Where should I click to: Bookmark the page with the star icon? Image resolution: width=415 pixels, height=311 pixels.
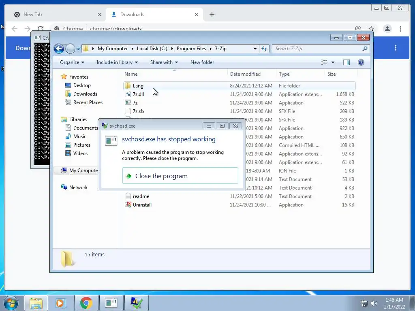click(371, 29)
